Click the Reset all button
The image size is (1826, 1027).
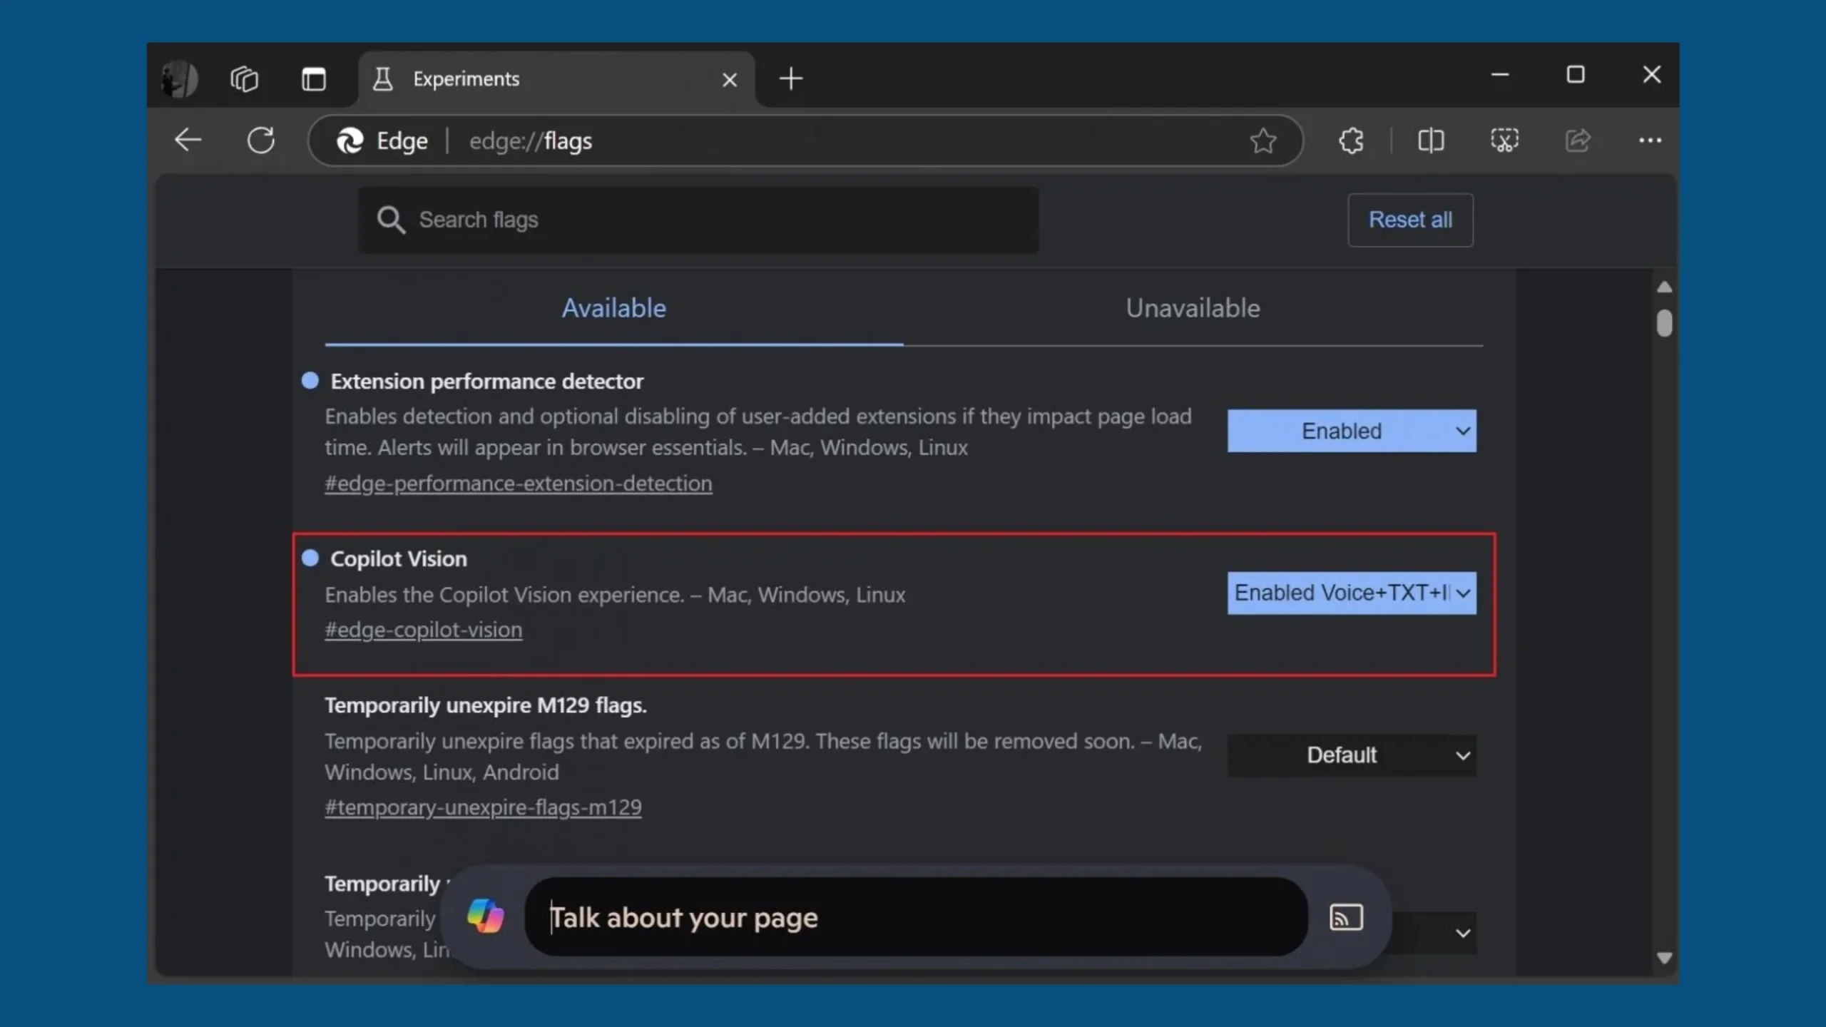point(1410,220)
